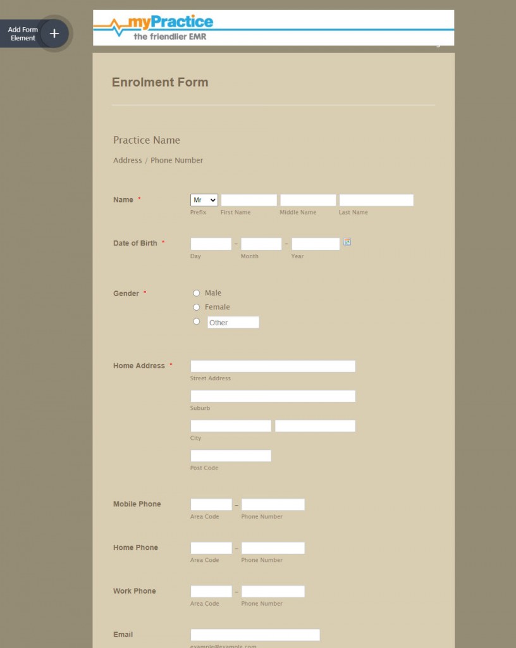
Task: Click the Suburb input field
Action: coord(273,396)
